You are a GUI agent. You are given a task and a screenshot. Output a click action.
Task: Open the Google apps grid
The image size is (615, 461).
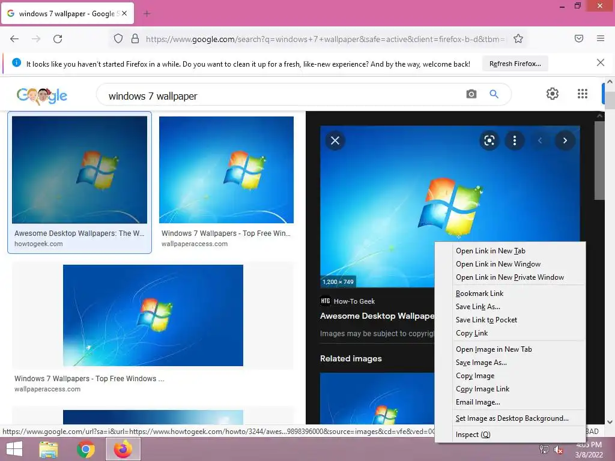click(x=583, y=94)
